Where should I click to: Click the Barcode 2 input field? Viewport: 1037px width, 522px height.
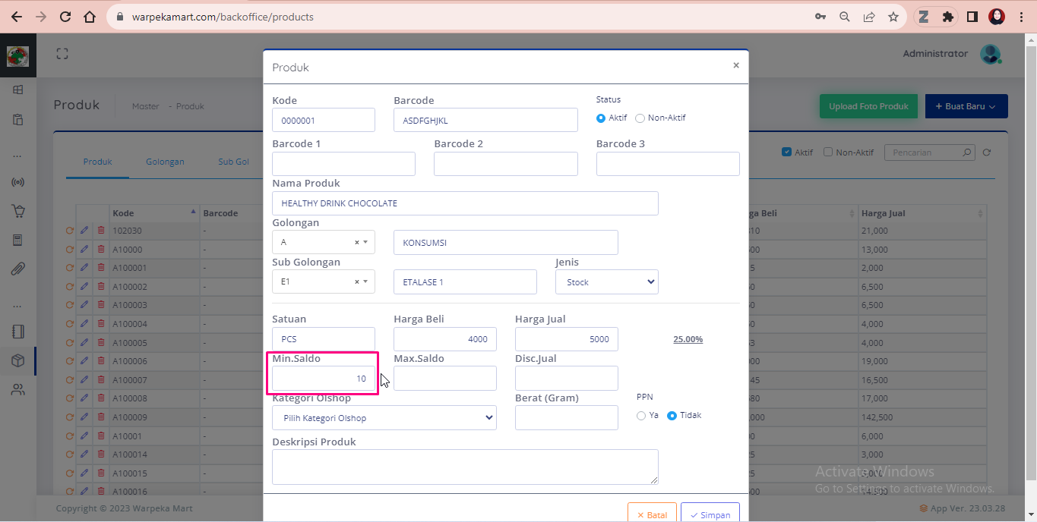(x=506, y=164)
